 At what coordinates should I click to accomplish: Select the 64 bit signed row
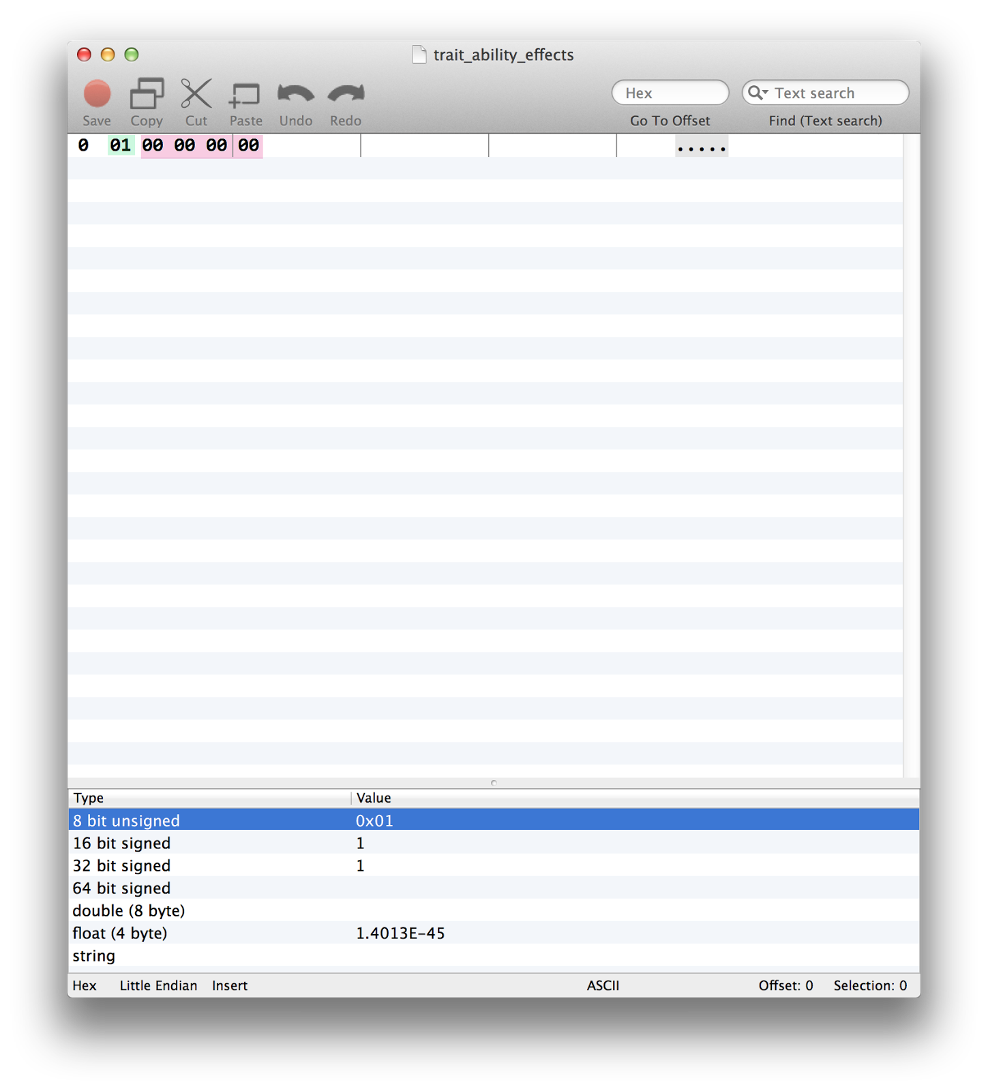pos(494,888)
